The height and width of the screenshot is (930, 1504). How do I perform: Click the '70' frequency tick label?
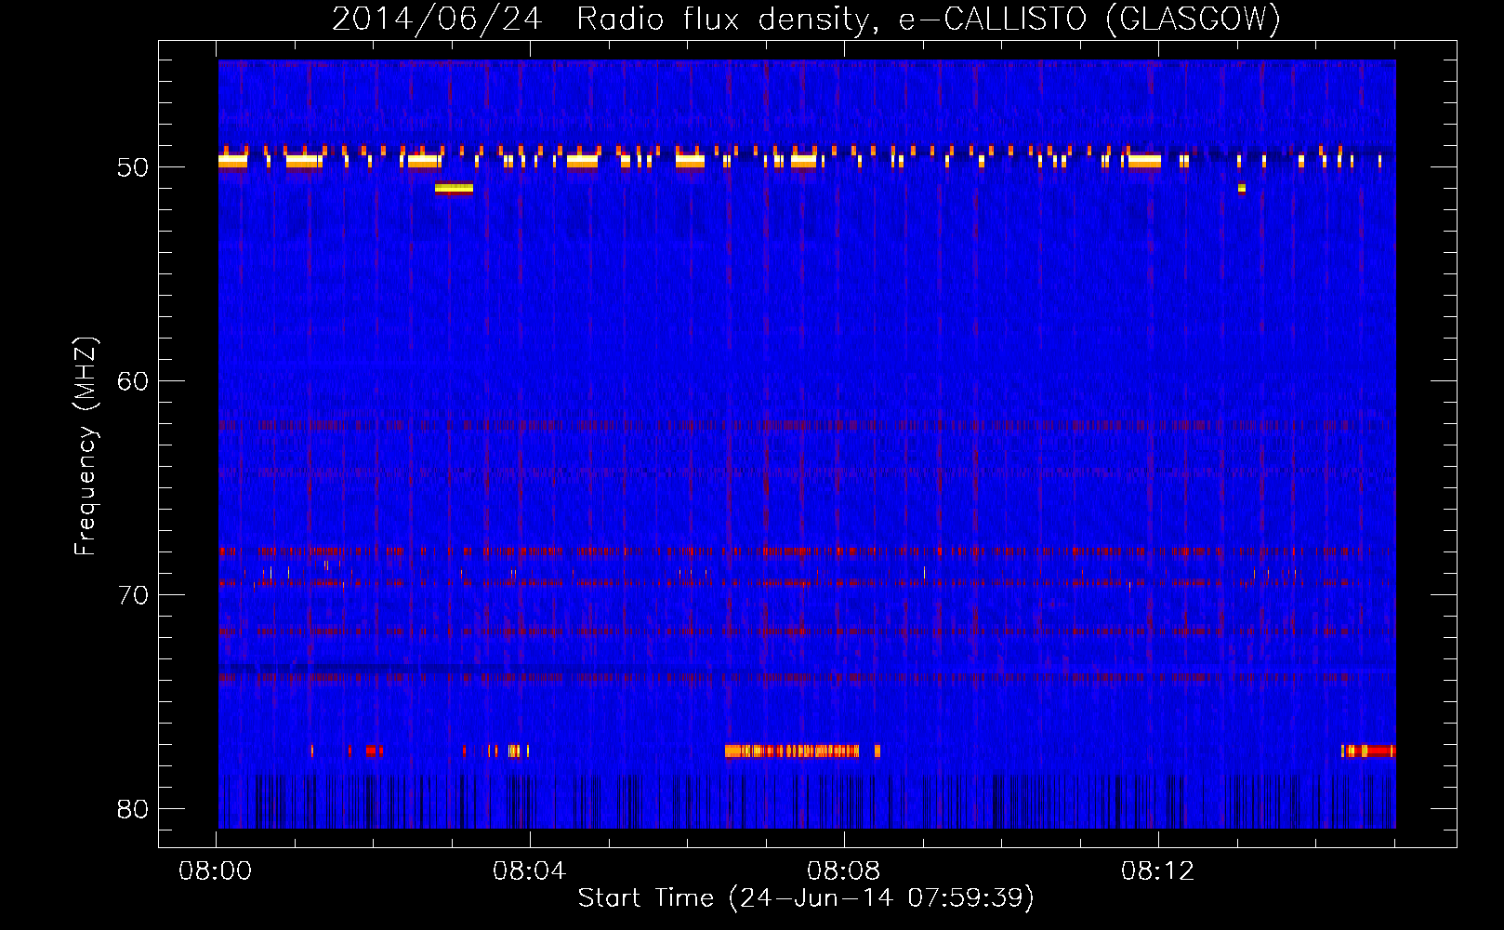tap(133, 595)
